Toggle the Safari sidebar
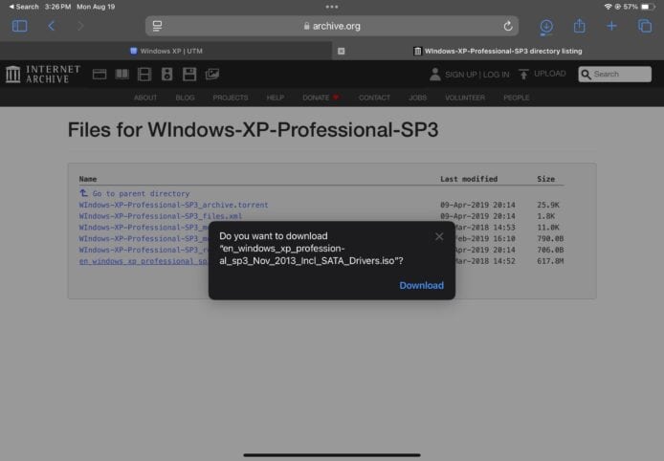This screenshot has height=461, width=664. (19, 26)
